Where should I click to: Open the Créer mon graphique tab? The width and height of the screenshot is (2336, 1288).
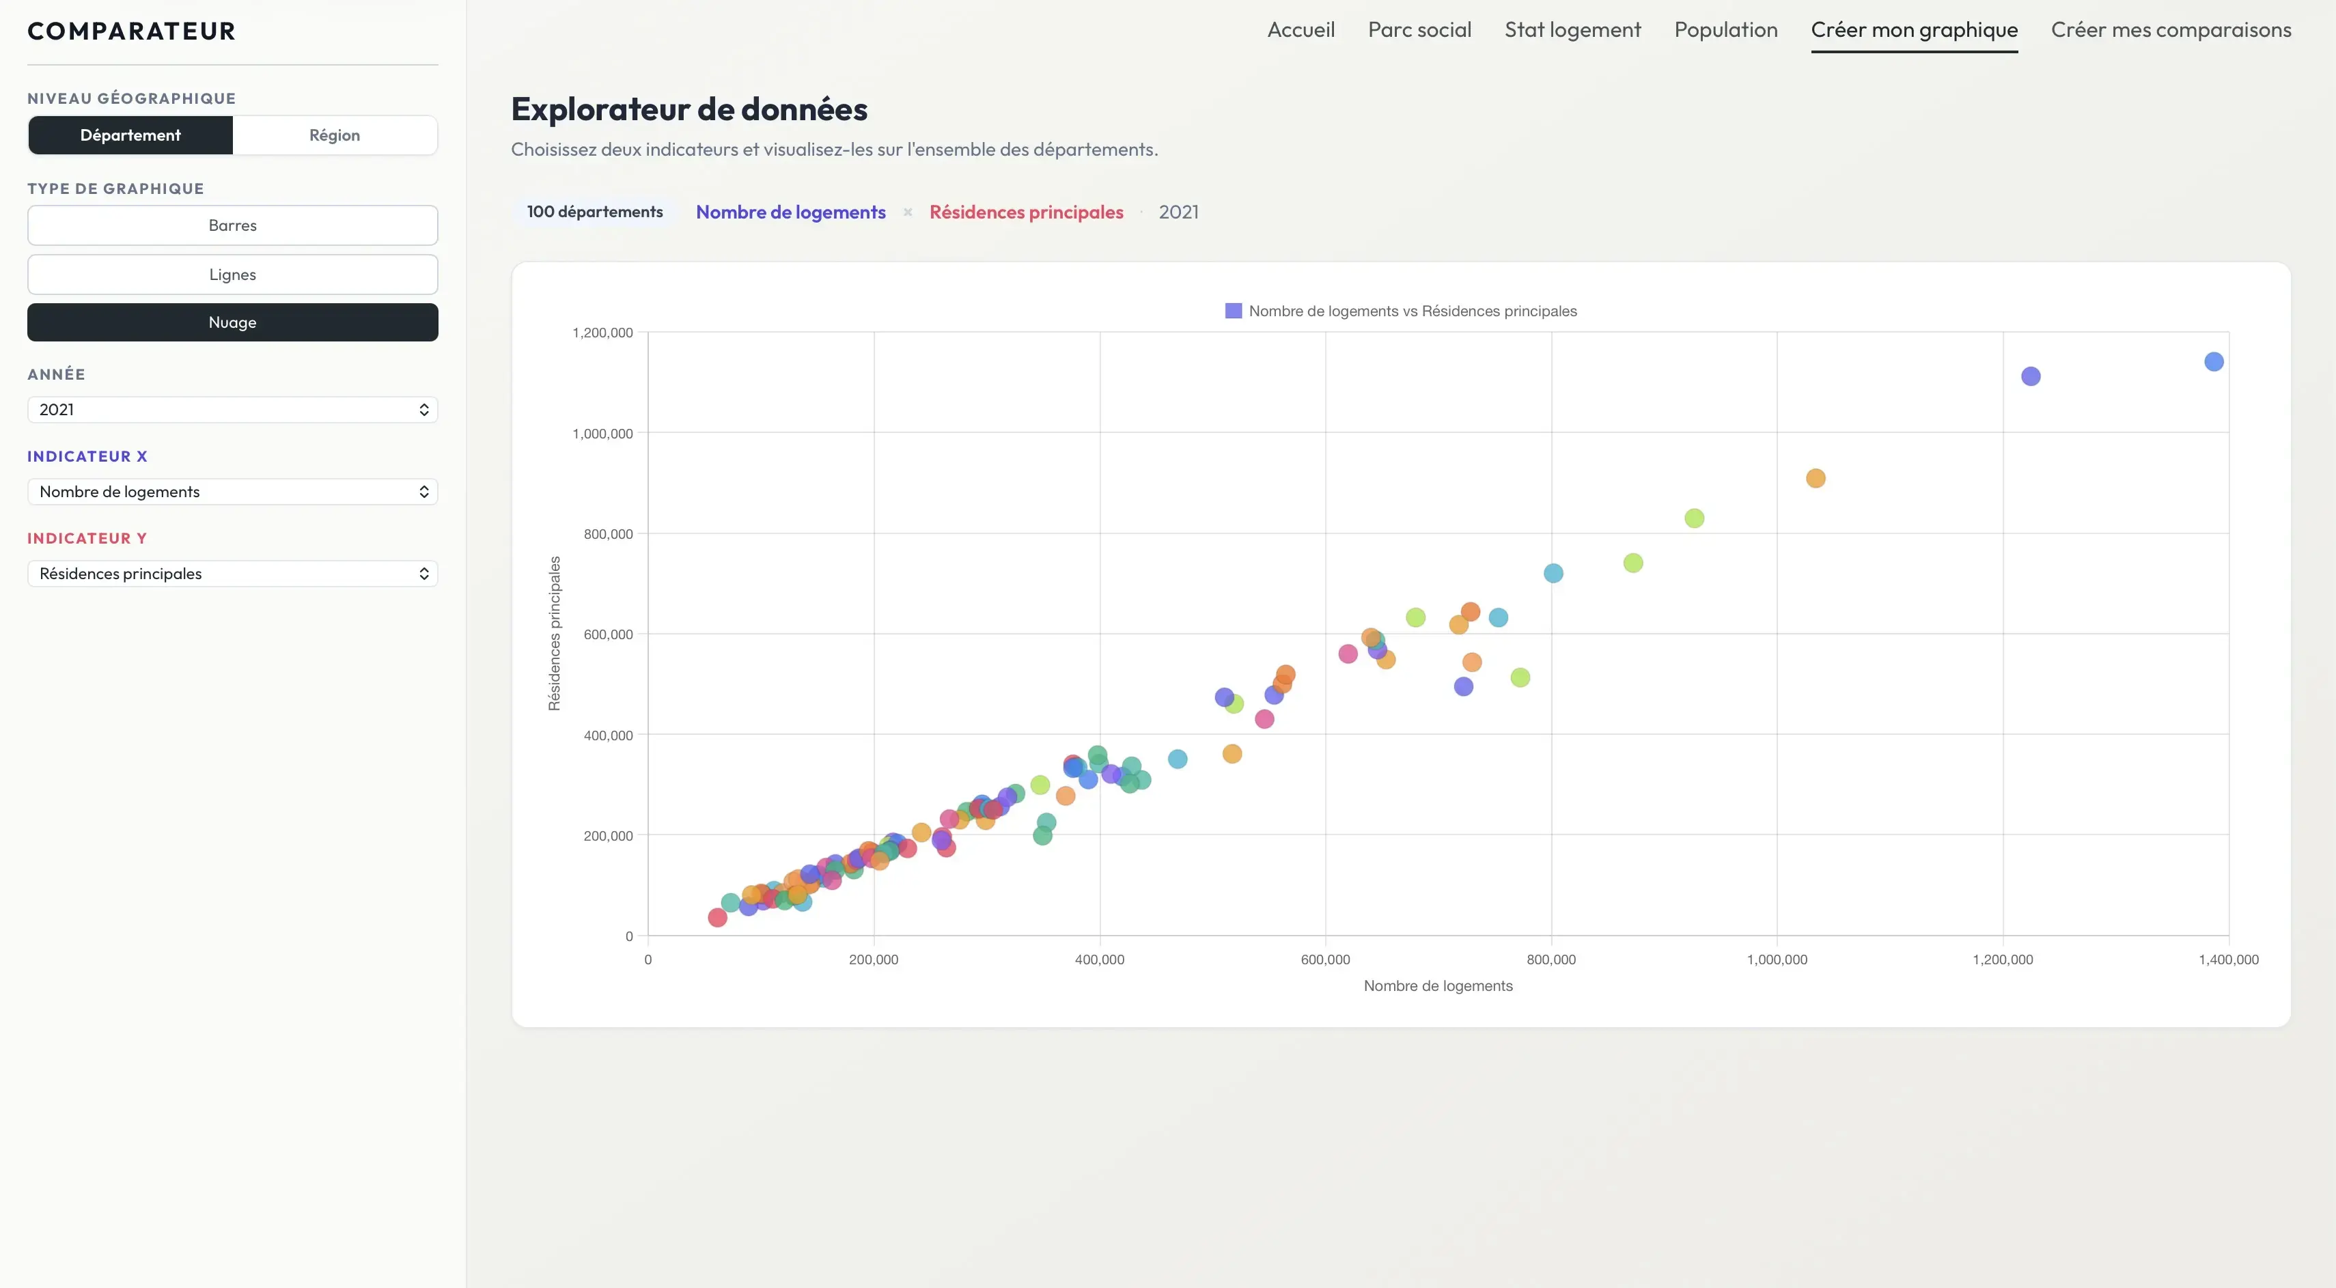coord(1915,30)
